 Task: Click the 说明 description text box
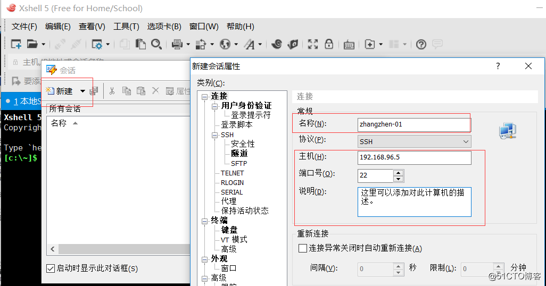pos(415,202)
